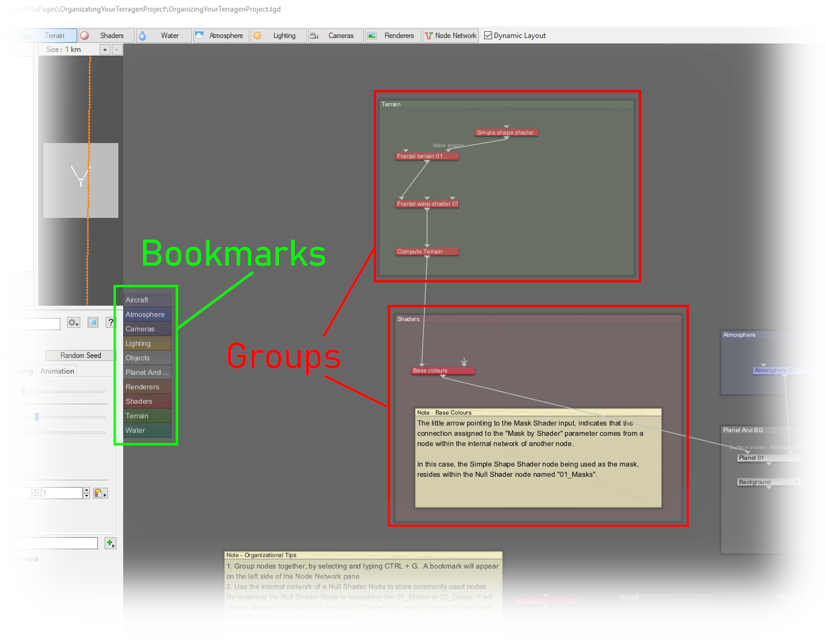This screenshot has width=826, height=641.
Task: Click the green plus add node button
Action: point(110,543)
